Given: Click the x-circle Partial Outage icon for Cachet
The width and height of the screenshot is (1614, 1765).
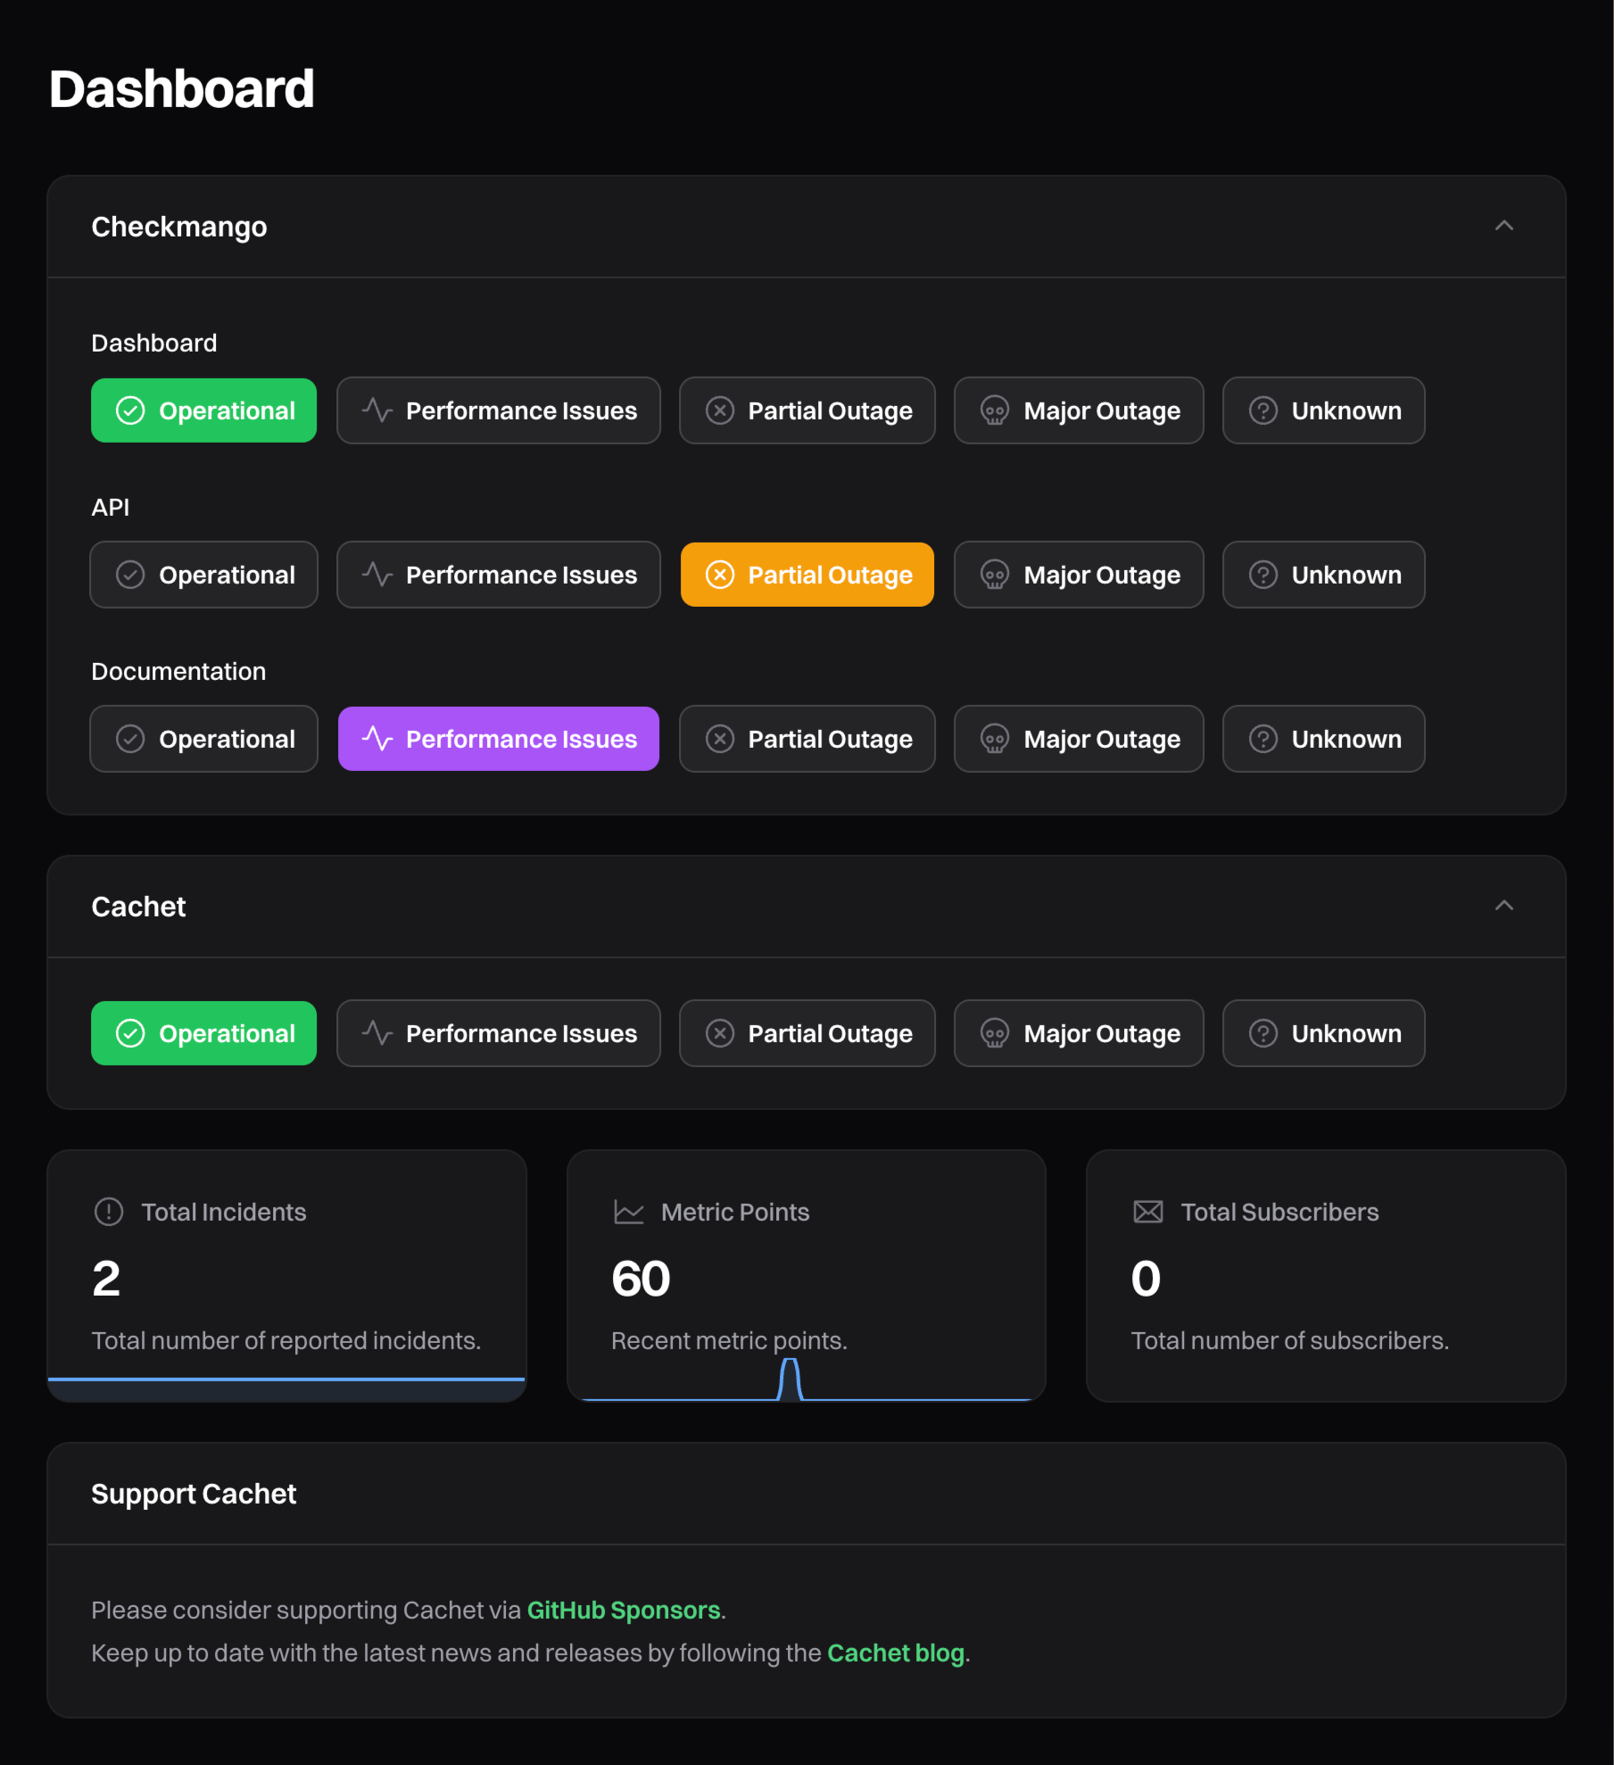Looking at the screenshot, I should (720, 1033).
